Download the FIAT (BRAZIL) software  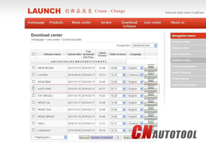click(151, 98)
